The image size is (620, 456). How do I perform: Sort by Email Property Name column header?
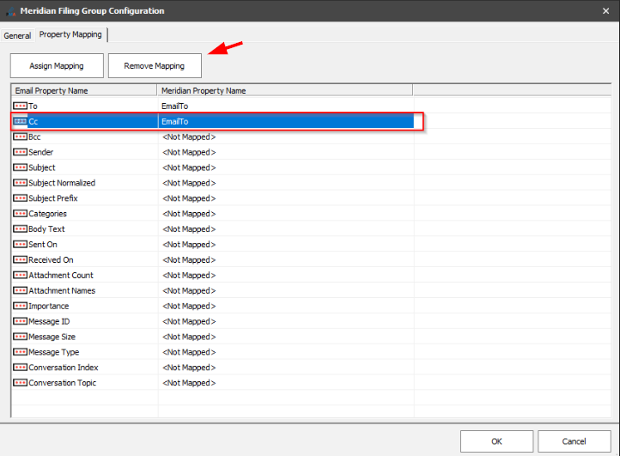coord(84,90)
